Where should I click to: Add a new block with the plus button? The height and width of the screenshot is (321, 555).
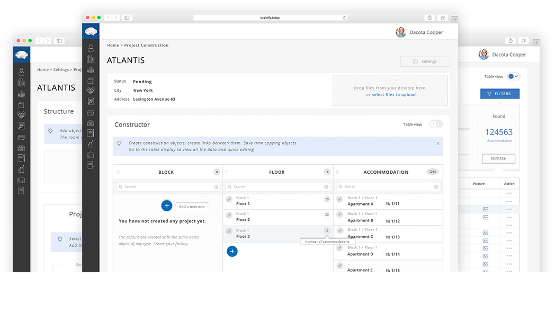click(167, 206)
